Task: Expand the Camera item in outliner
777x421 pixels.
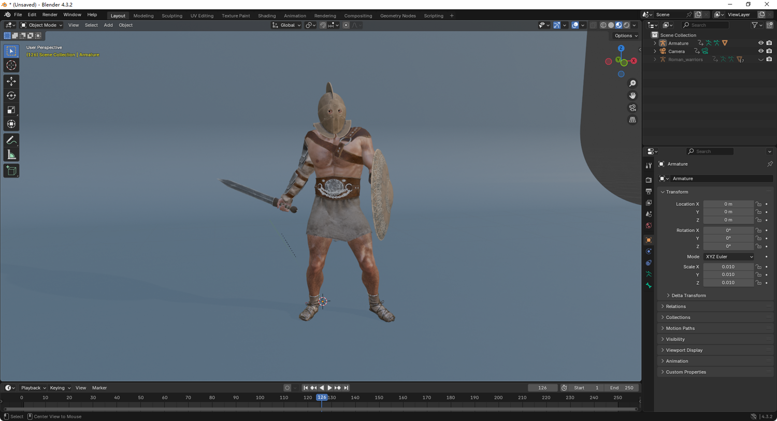Action: click(655, 52)
